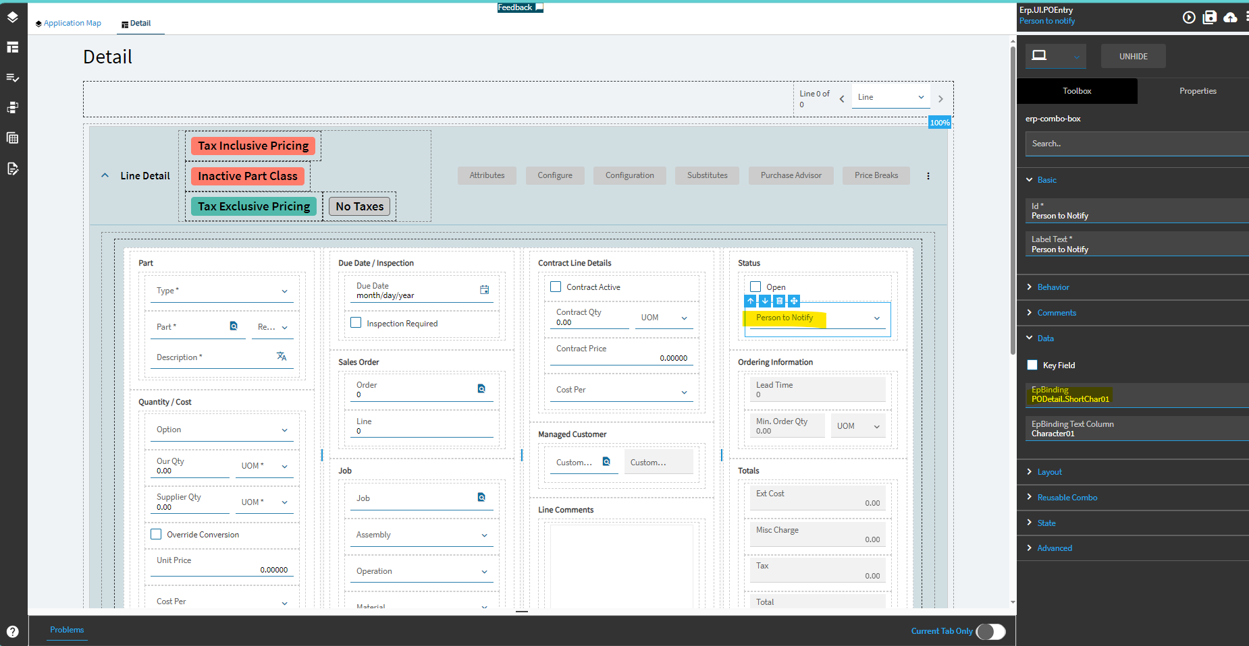Click the Label Text property field
The height and width of the screenshot is (646, 1249).
1137,244
